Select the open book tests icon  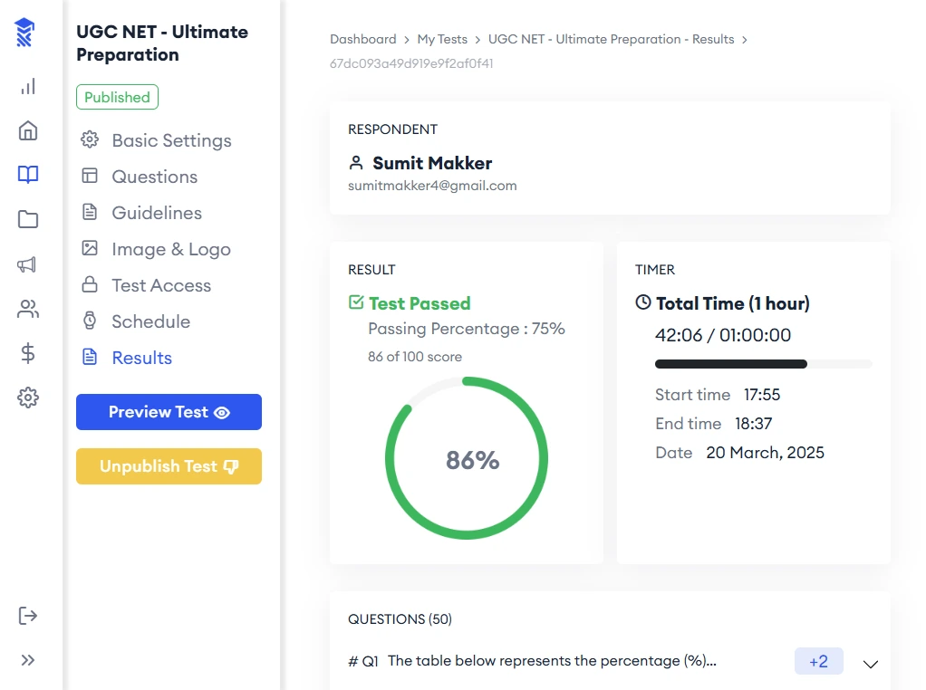pyautogui.click(x=28, y=175)
